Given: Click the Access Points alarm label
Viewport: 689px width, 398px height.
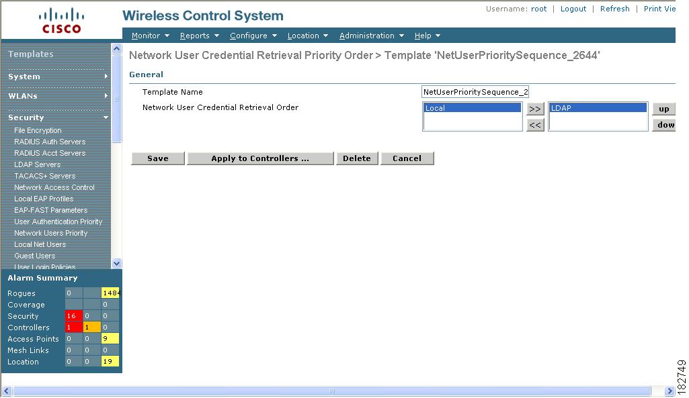Looking at the screenshot, I should pos(33,339).
